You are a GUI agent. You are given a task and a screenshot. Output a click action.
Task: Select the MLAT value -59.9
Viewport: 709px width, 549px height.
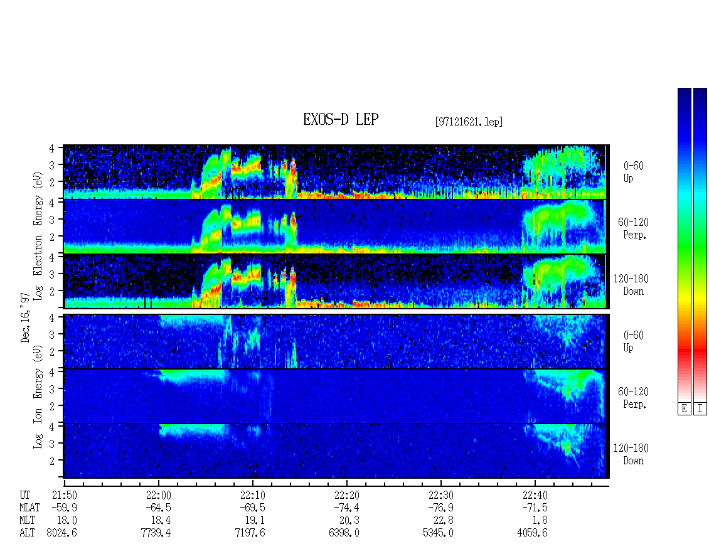(x=64, y=508)
